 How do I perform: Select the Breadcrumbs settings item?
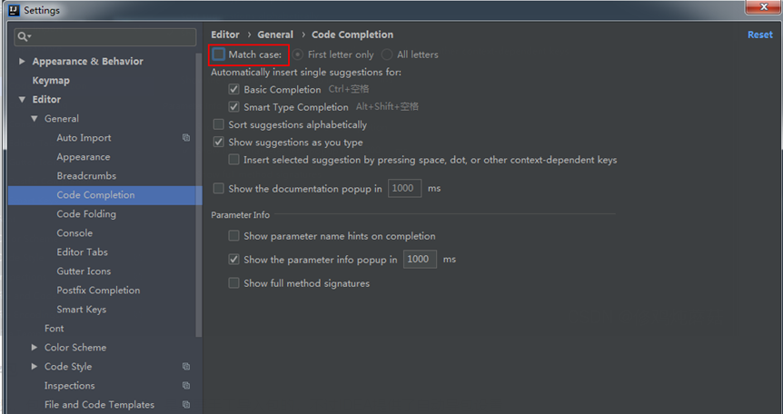pyautogui.click(x=86, y=176)
